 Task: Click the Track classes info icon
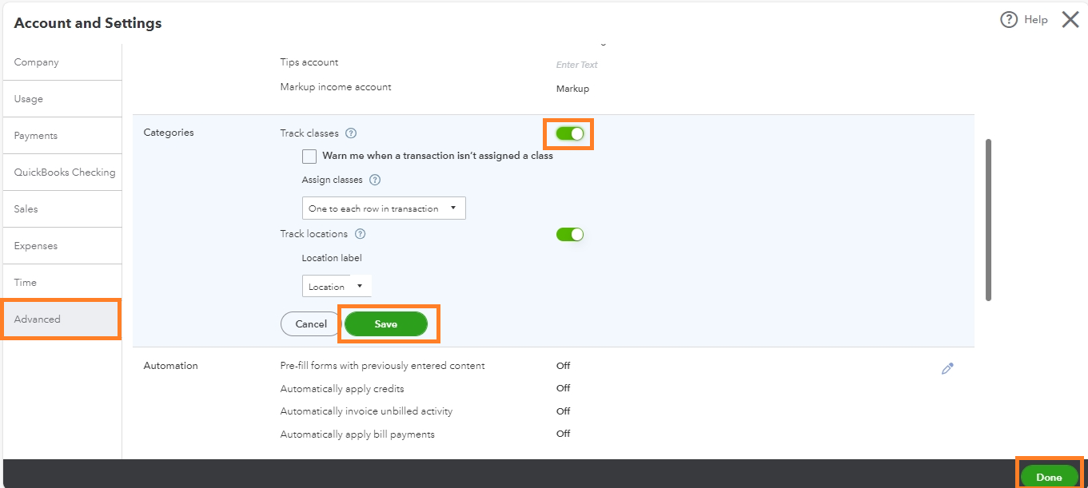point(351,133)
